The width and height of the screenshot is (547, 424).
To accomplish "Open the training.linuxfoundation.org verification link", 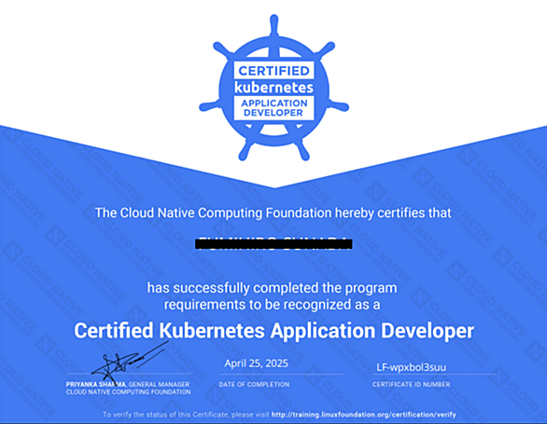I will (363, 415).
